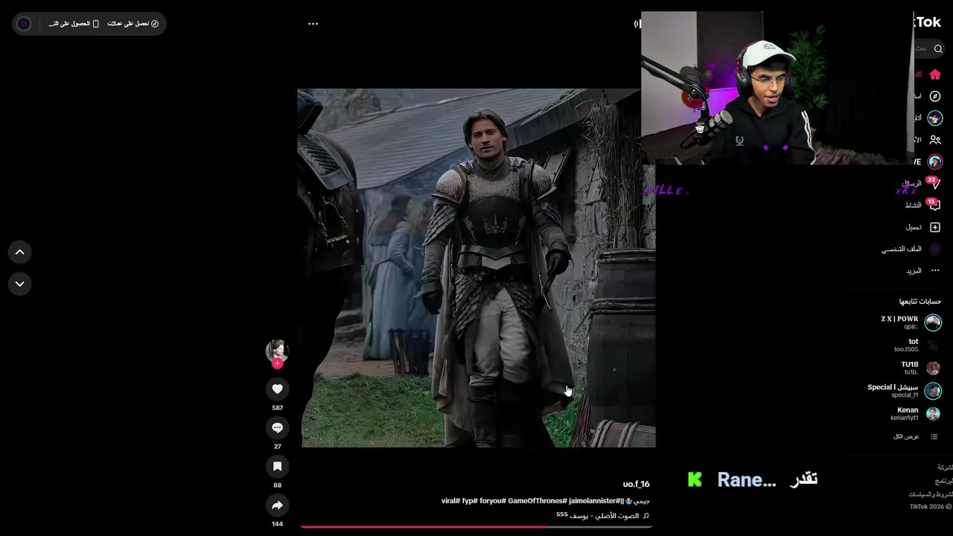Toggle the video sound speaker icon
The height and width of the screenshot is (536, 953).
637,24
